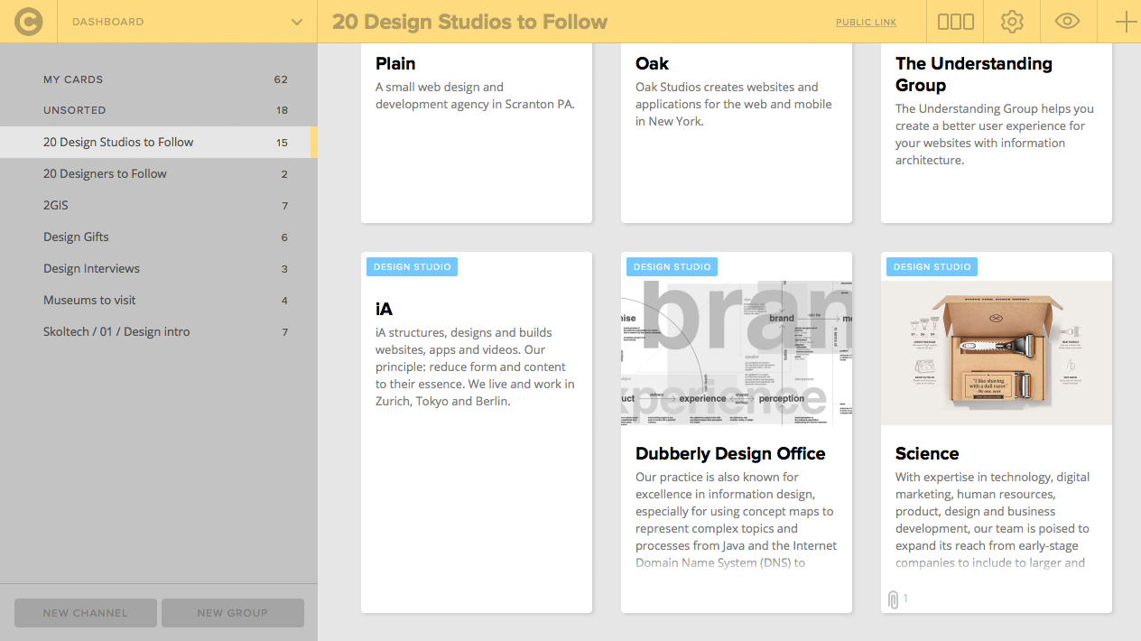Toggle the eye preview icon
The image size is (1141, 641).
[x=1068, y=22]
